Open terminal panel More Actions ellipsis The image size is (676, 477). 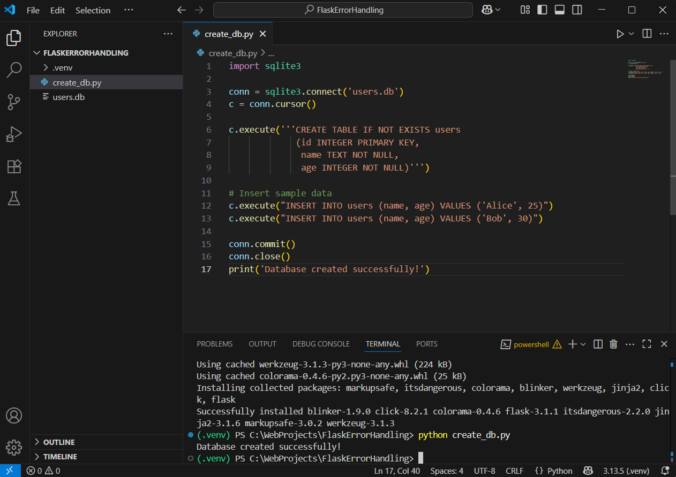[x=630, y=344]
